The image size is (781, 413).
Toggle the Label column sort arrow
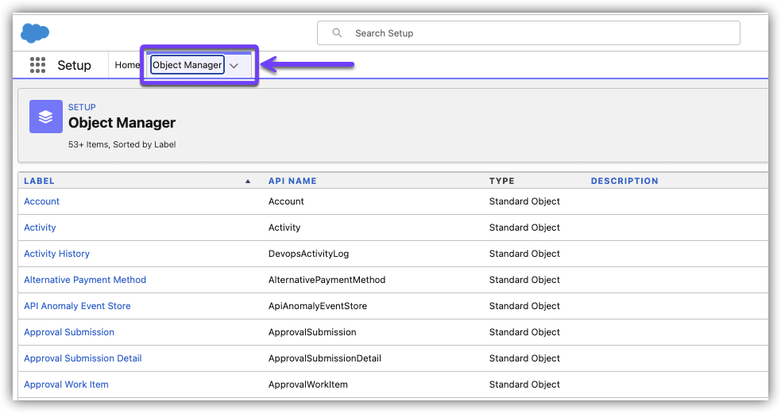[248, 182]
